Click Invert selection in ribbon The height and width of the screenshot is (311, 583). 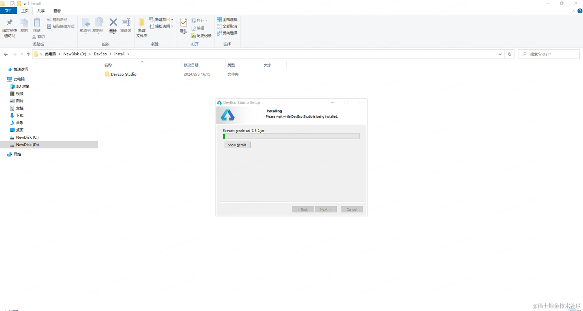227,33
